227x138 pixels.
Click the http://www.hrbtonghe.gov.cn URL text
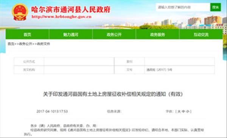tap(62, 17)
